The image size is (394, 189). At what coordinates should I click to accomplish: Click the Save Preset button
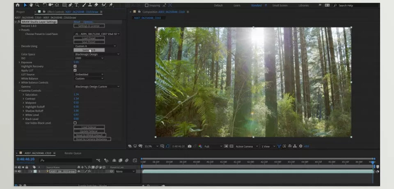point(89,42)
